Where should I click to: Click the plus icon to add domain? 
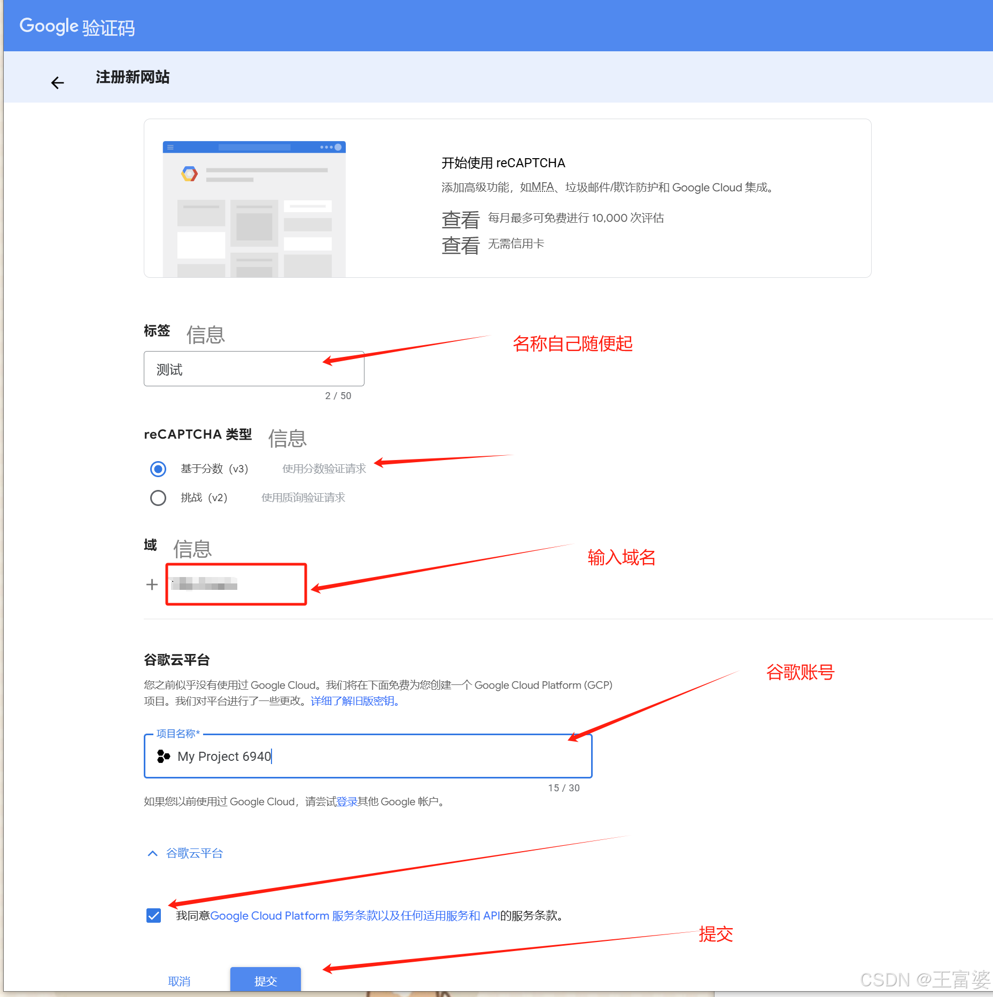[152, 585]
